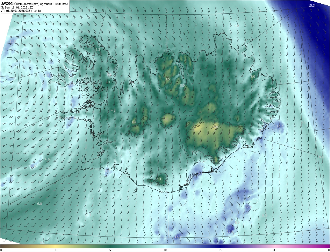Click the 2.6 value over the central glacier
This screenshot has height=252, width=330.
tap(166, 119)
